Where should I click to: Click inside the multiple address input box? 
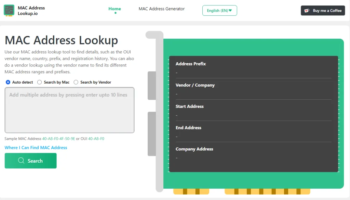pyautogui.click(x=69, y=110)
